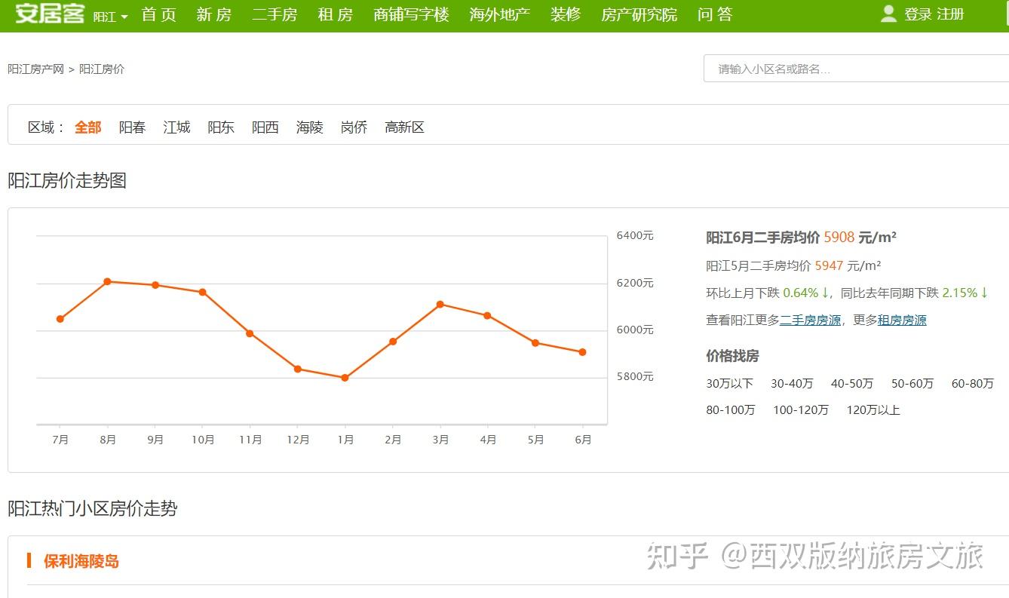Click the 2.15% year-over-year decline
The width and height of the screenshot is (1009, 598).
[960, 293]
